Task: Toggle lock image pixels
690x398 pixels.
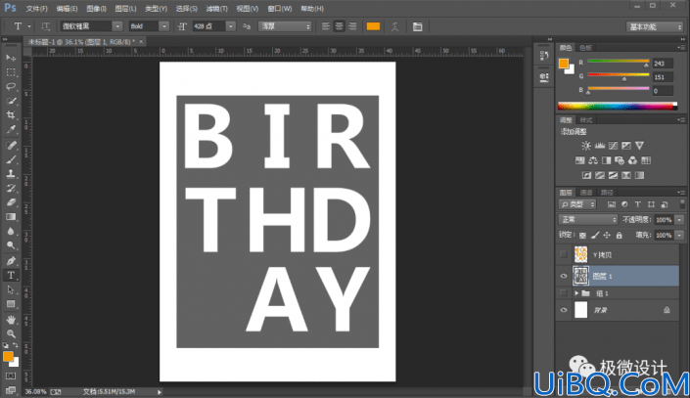Action: (595, 236)
